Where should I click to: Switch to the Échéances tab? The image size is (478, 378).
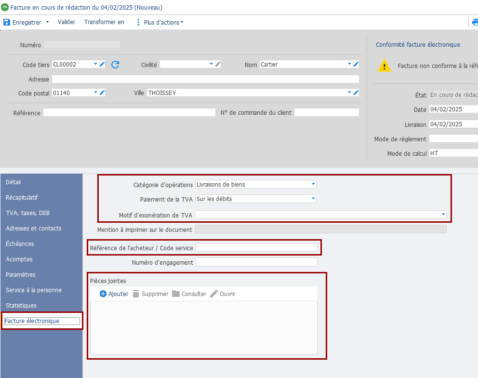coord(20,244)
